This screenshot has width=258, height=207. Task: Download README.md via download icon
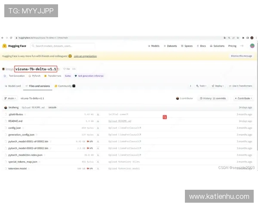click(x=98, y=121)
